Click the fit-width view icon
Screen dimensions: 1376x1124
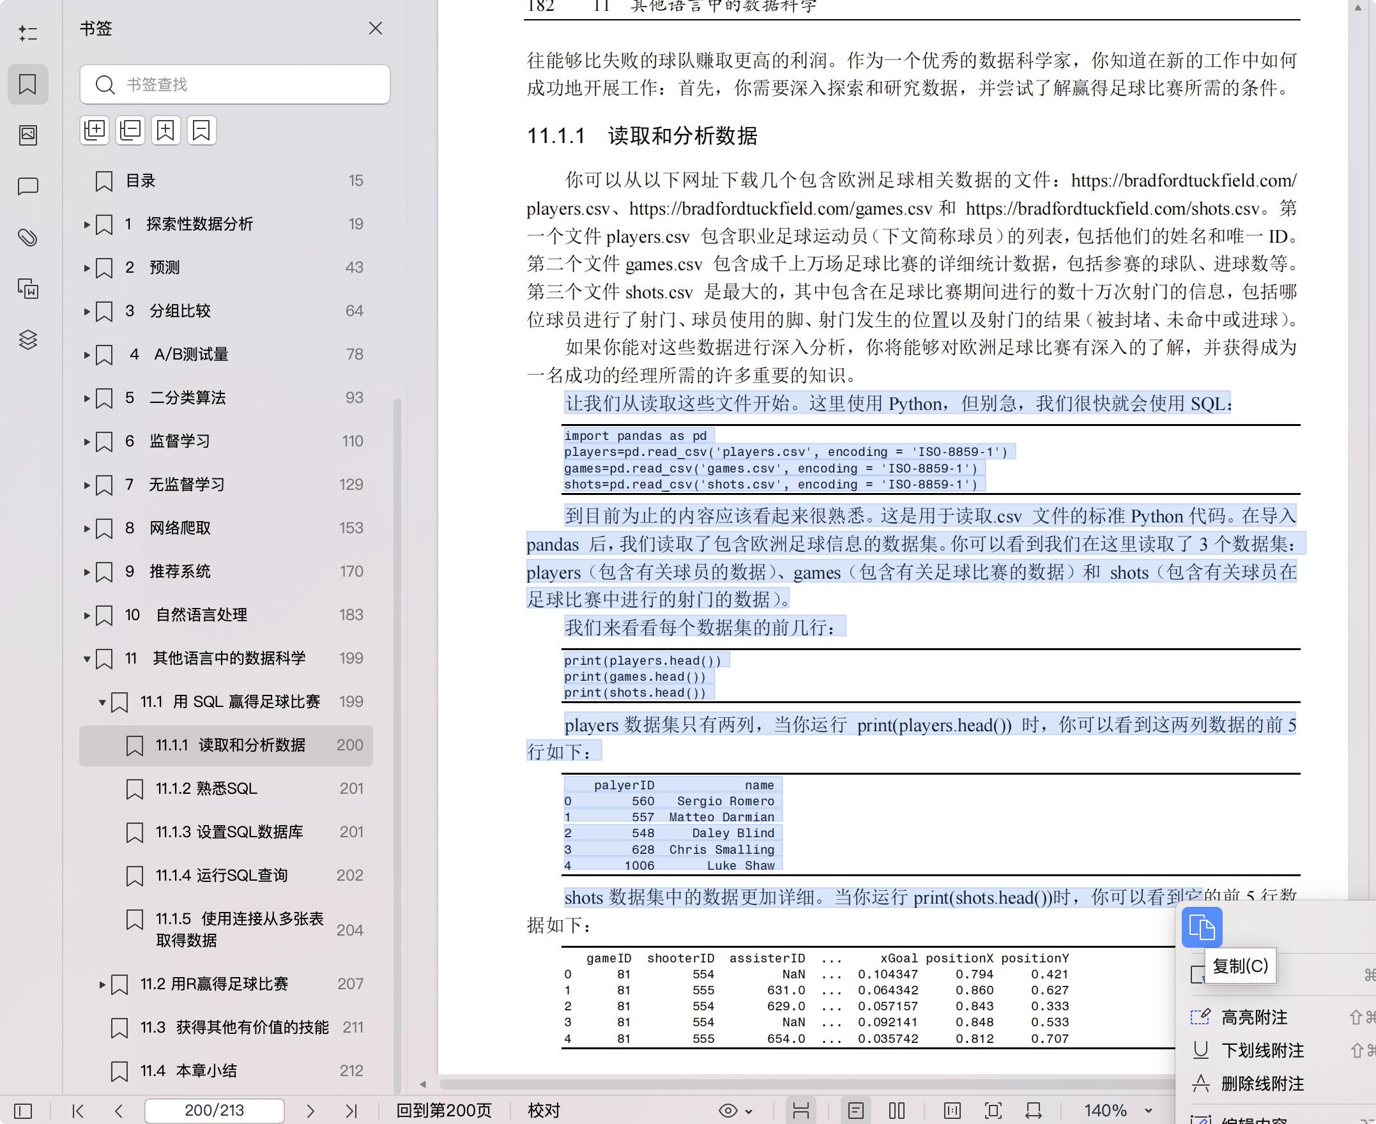point(1034,1111)
